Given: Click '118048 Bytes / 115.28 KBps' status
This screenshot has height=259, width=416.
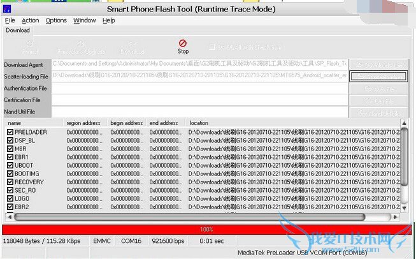Looking at the screenshot, I should click(41, 241).
